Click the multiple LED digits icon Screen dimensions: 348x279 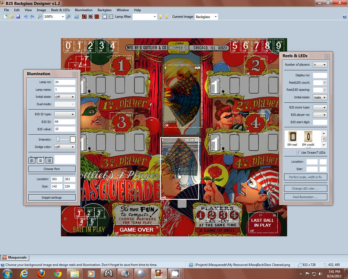click(97, 17)
